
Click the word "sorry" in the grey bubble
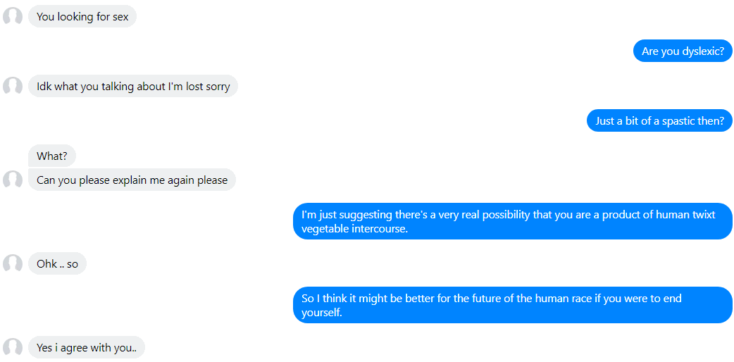pos(217,87)
